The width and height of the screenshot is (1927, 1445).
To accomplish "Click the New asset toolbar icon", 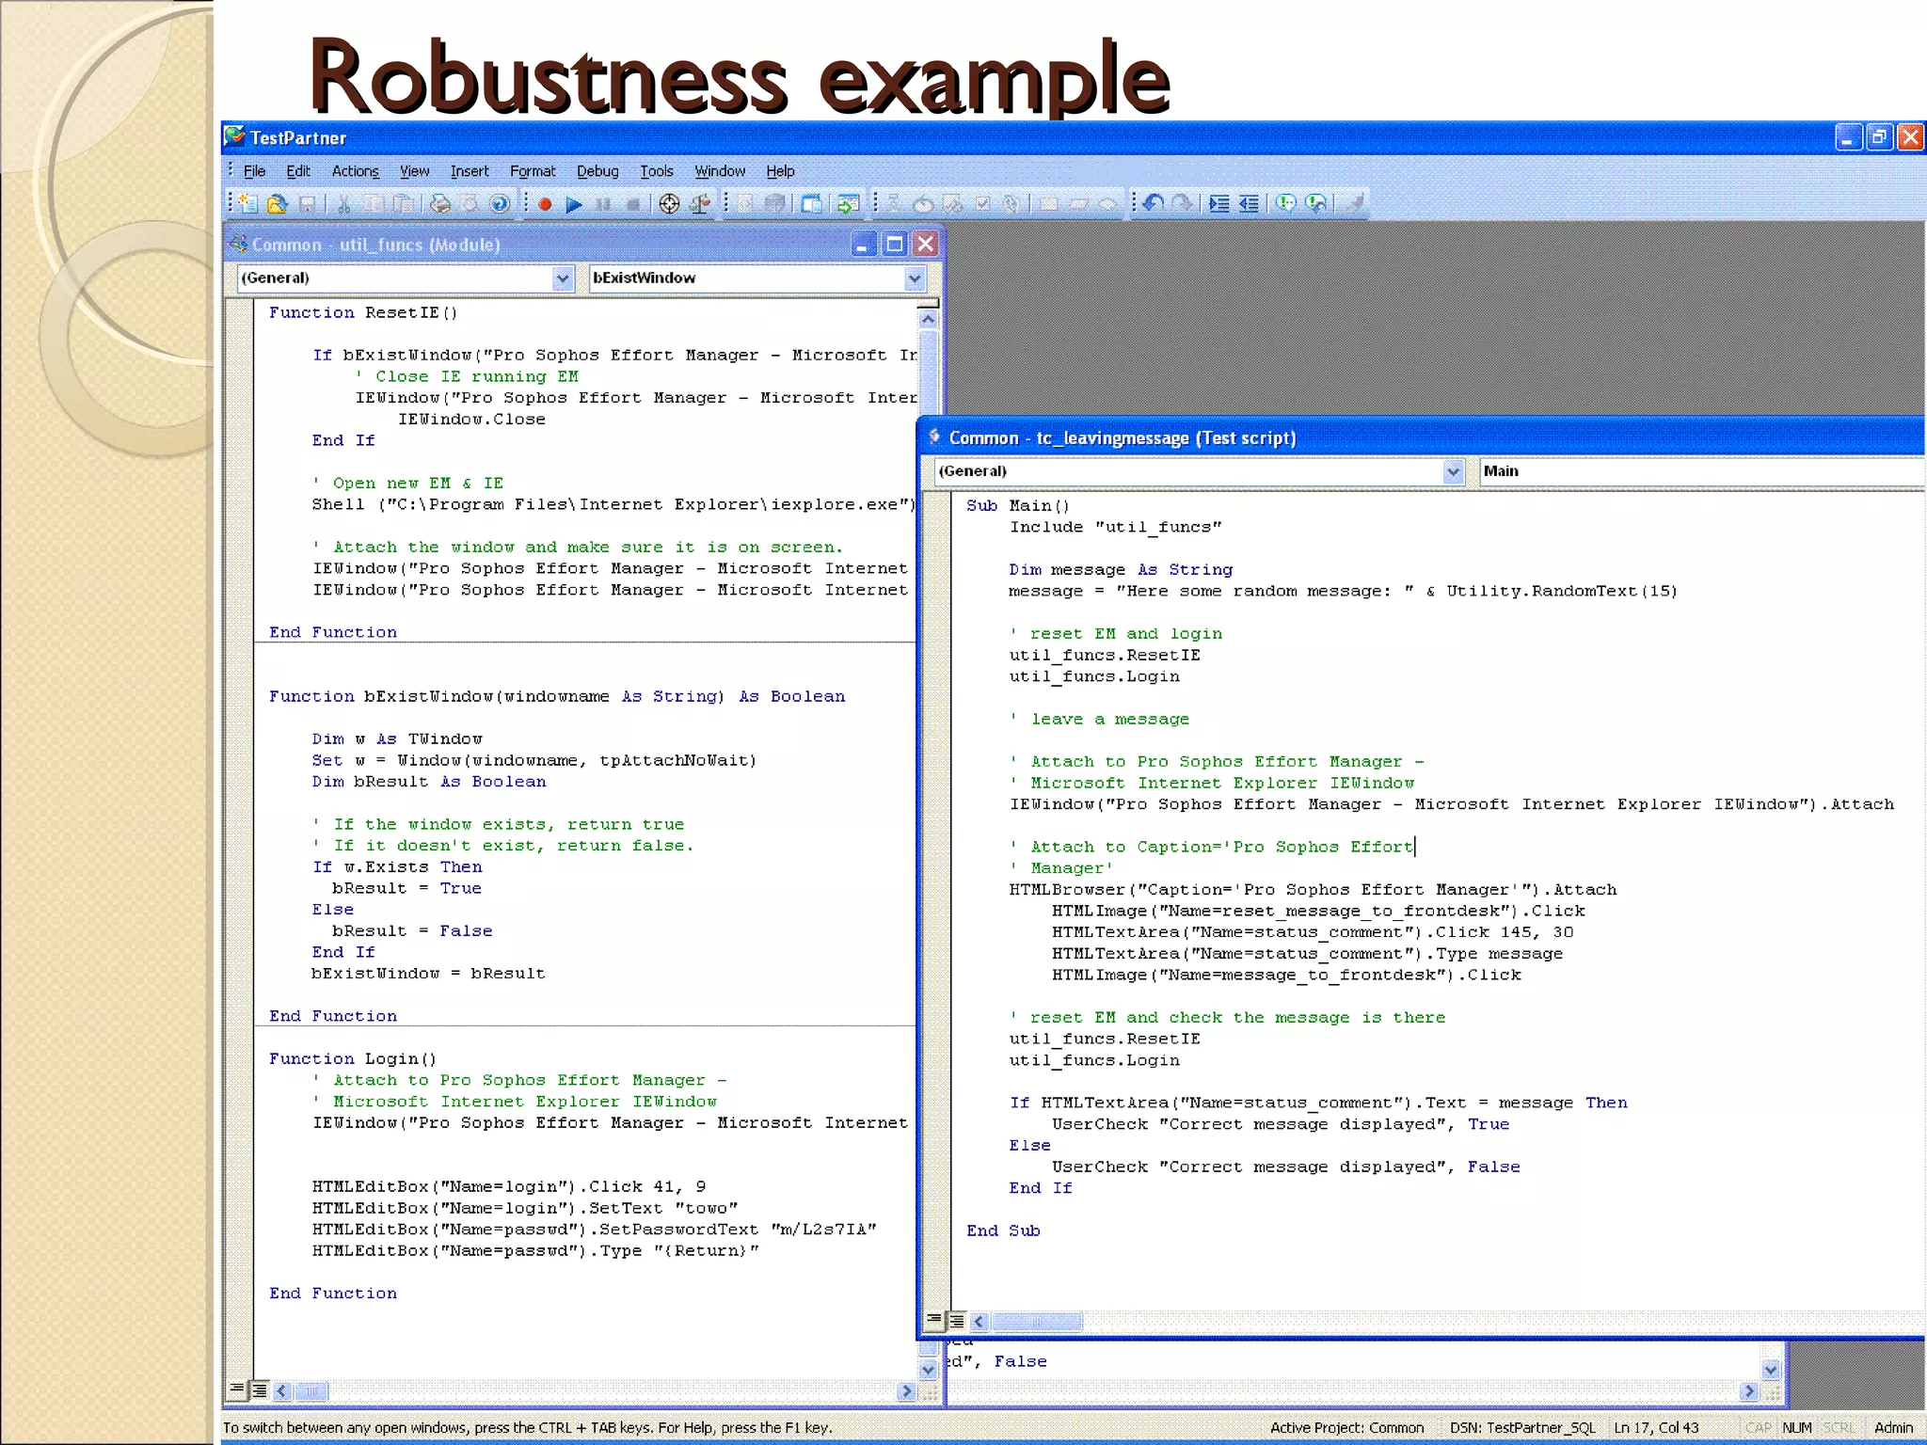I will pyautogui.click(x=247, y=203).
